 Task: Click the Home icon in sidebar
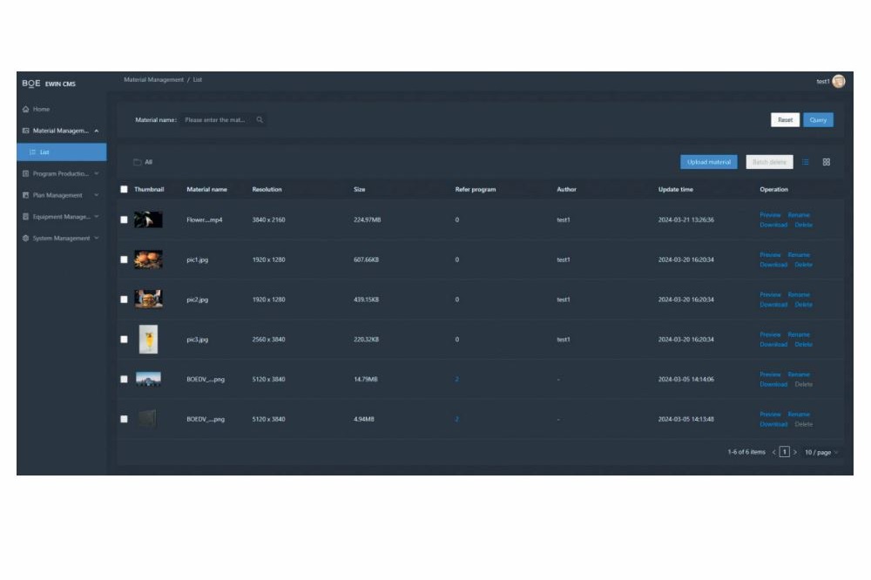click(25, 110)
